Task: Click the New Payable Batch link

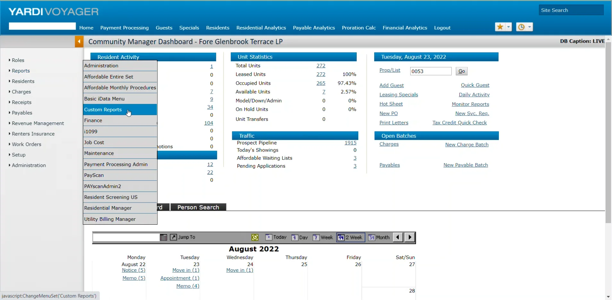Action: coord(465,165)
